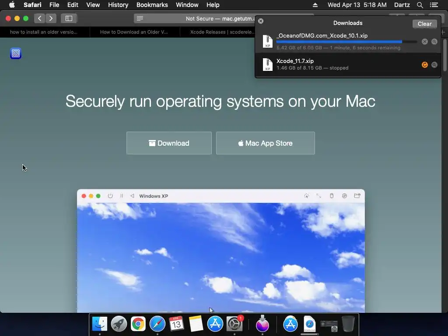Go back with the Safari back arrow

(40, 18)
